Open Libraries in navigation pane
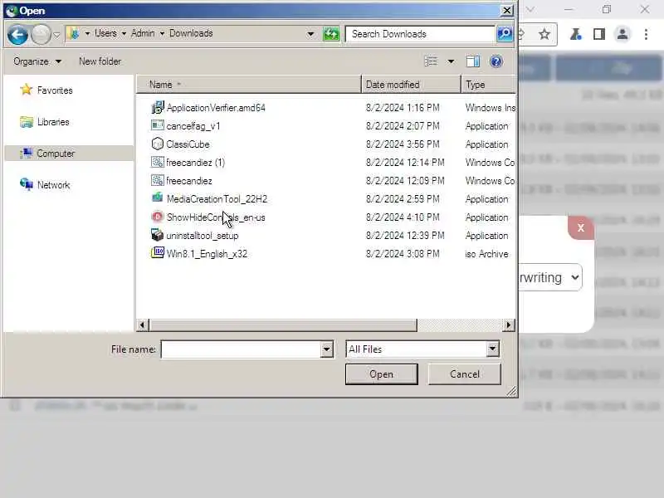 53,122
